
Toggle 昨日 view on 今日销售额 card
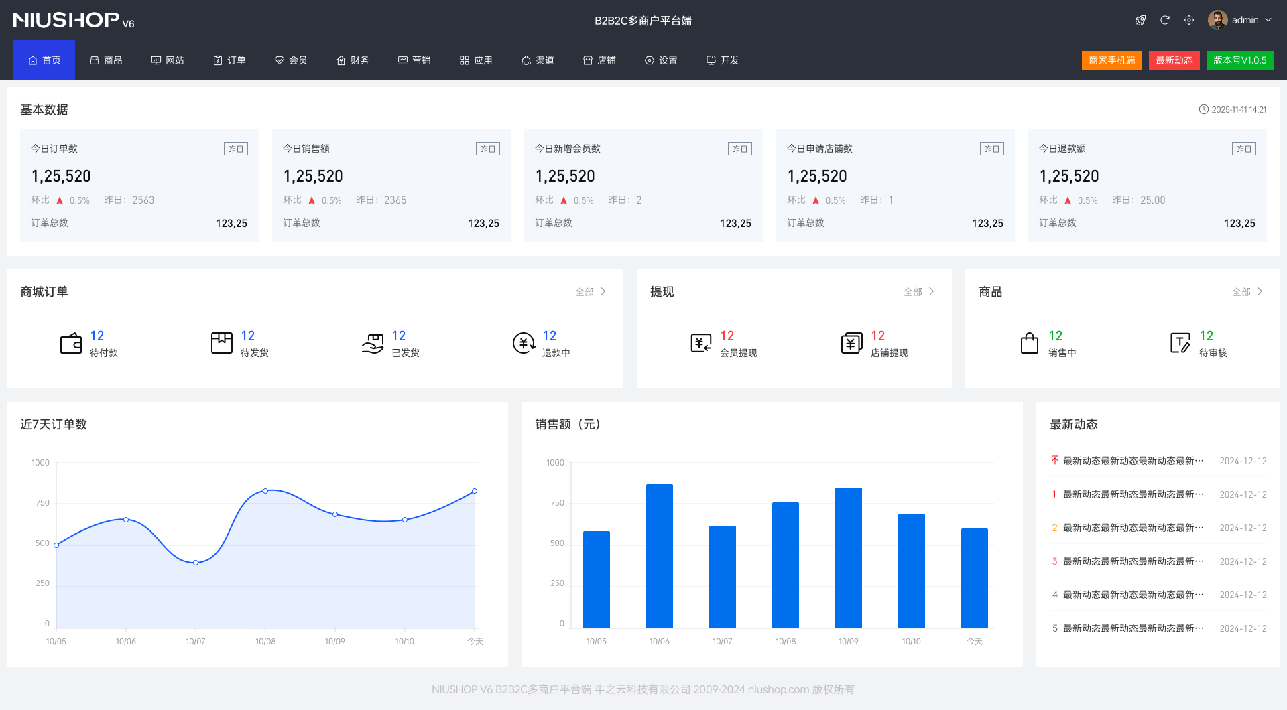[488, 149]
